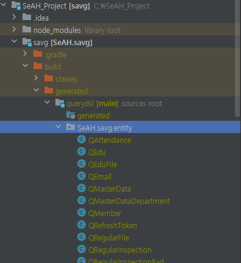Click the QAttendance class icon
Viewport: 241px width, 263px height.
[82, 140]
